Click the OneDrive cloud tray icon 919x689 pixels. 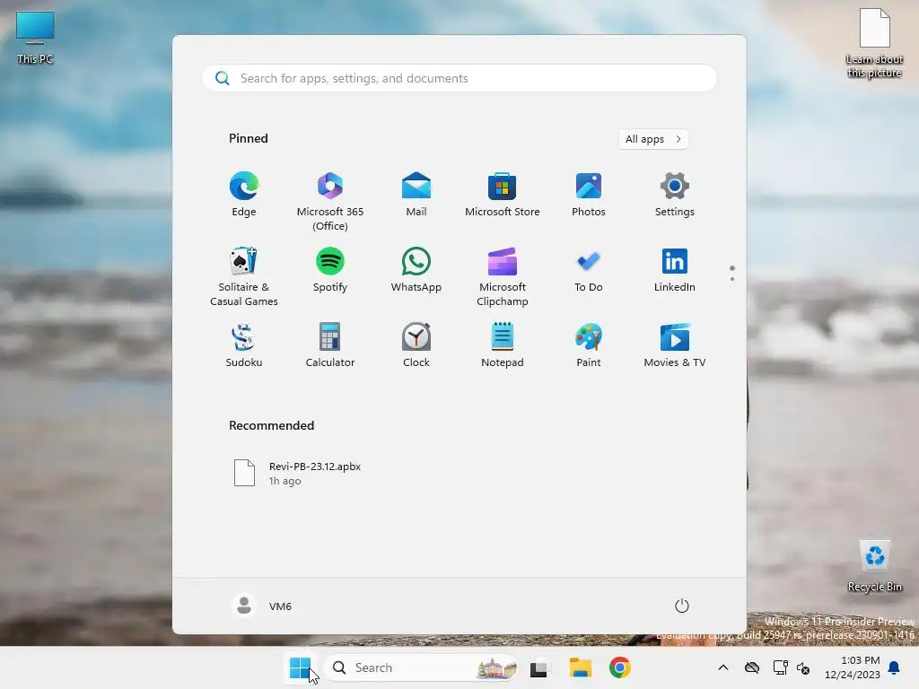click(752, 667)
